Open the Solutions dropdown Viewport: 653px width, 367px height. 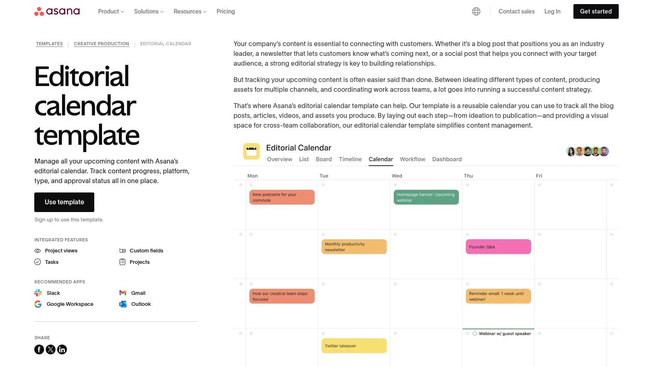coord(149,11)
